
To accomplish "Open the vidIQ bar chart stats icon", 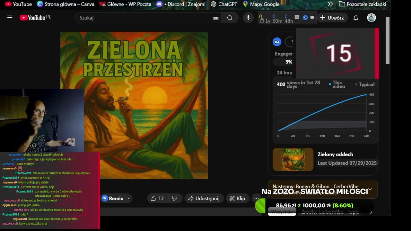I will click(297, 17).
